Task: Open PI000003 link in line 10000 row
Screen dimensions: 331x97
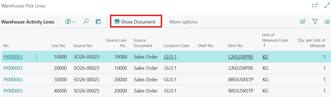Action: [13, 57]
